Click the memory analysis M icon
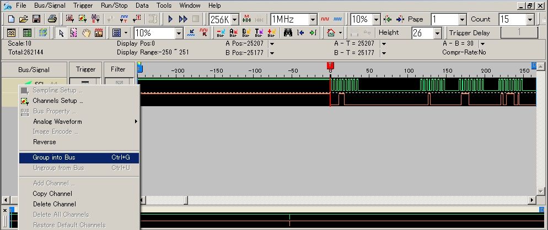This screenshot has height=230, width=548. click(x=247, y=19)
